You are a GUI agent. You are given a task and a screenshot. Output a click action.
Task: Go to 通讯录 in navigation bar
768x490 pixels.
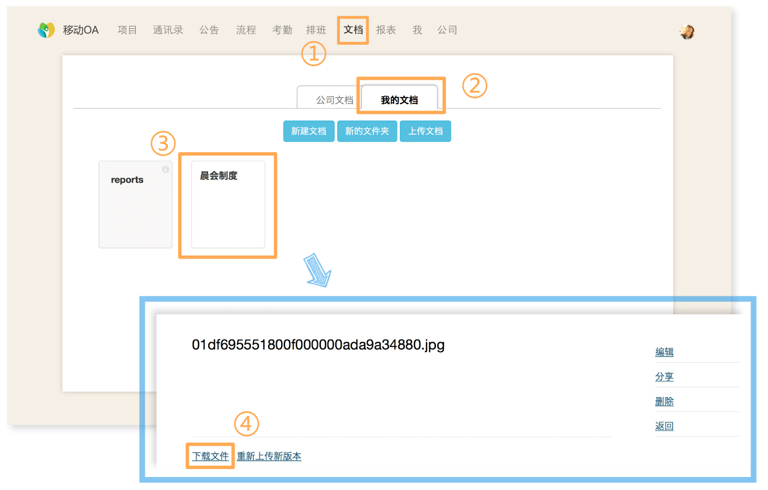point(168,30)
